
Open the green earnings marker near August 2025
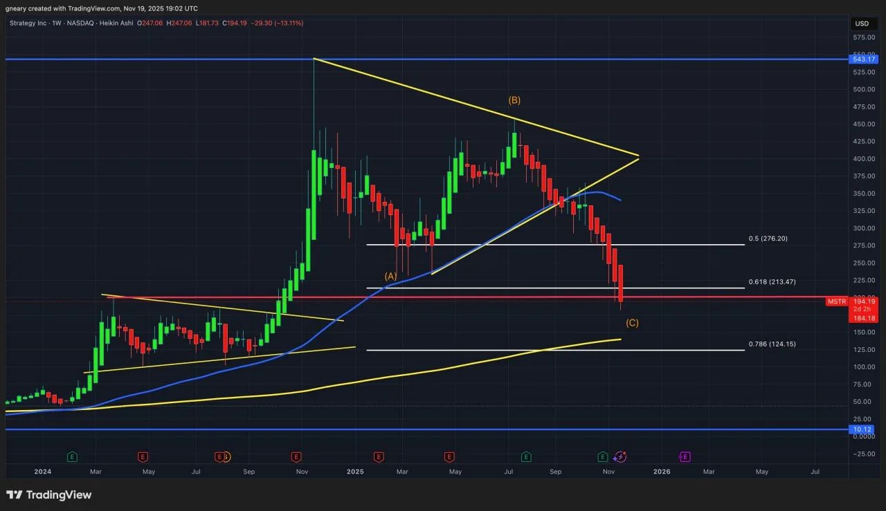(x=526, y=456)
